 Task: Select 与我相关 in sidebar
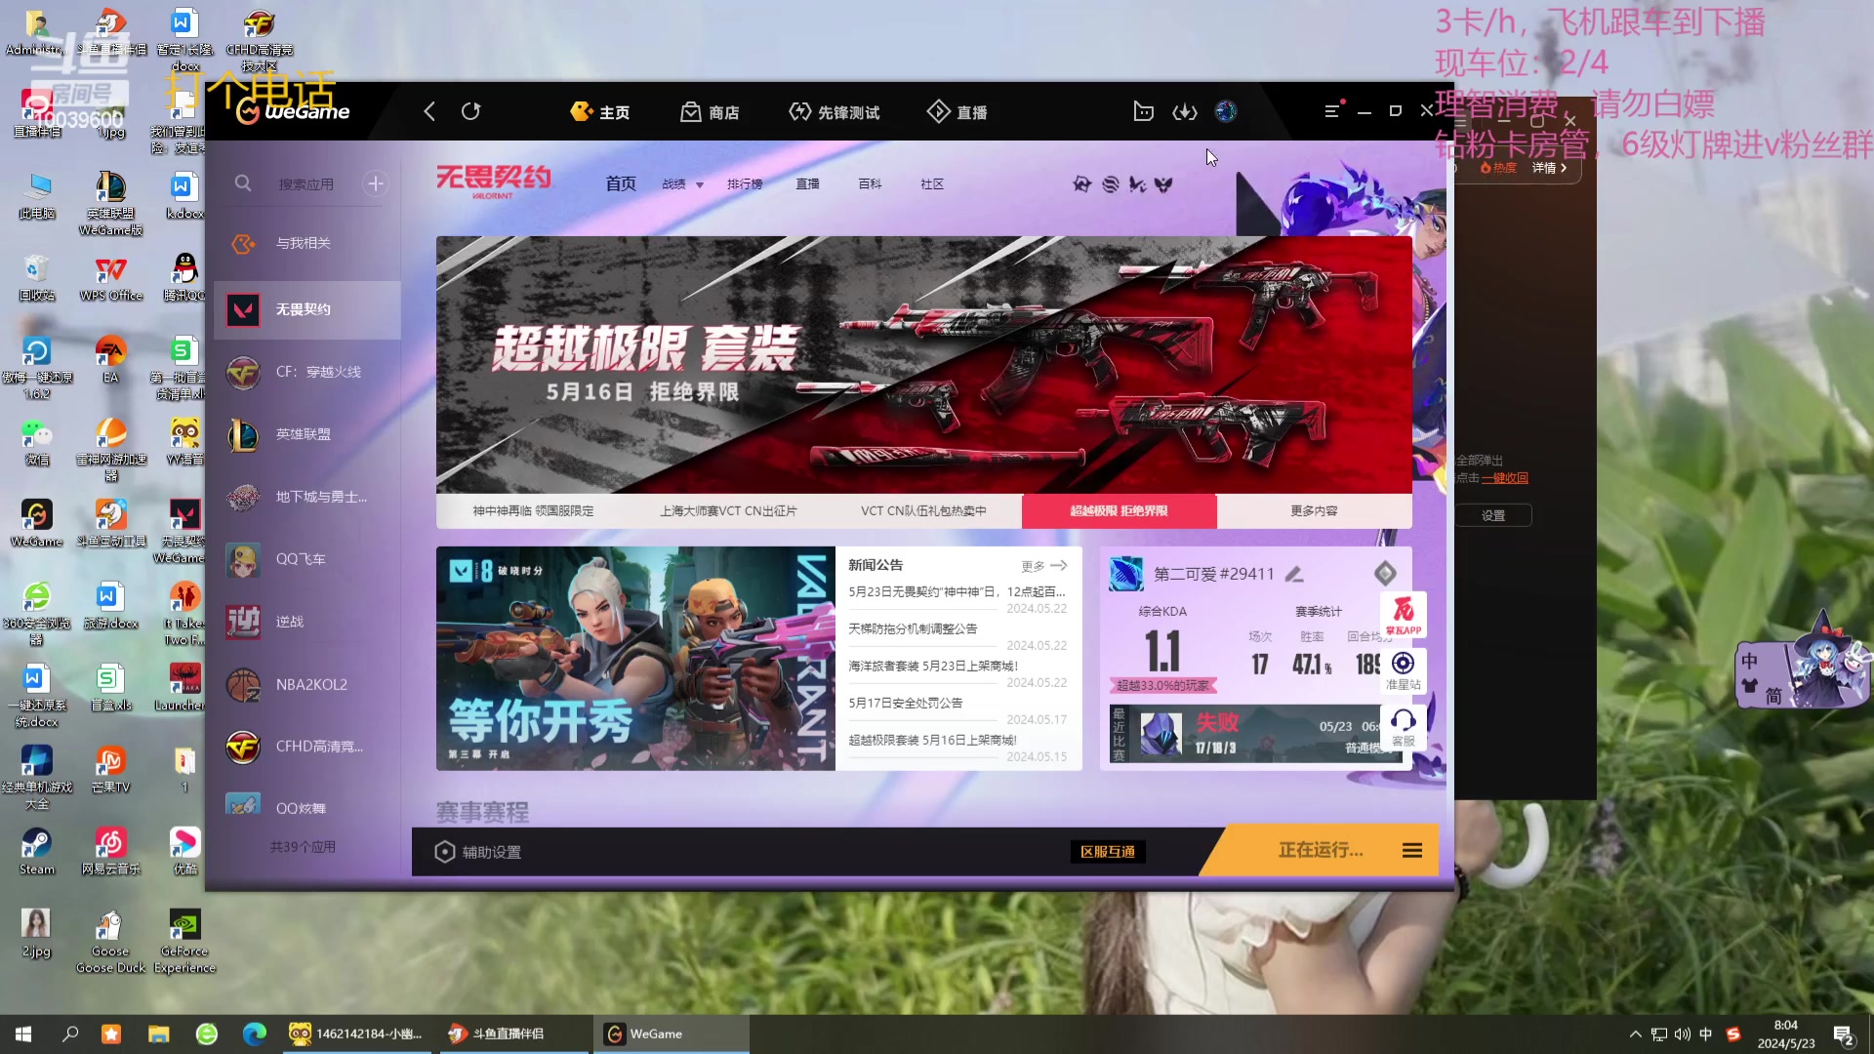(x=307, y=243)
